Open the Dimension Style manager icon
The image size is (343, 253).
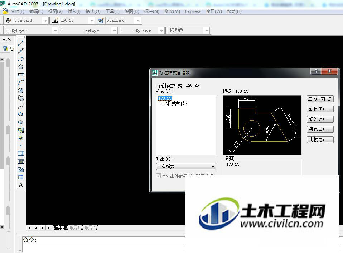[x=55, y=20]
